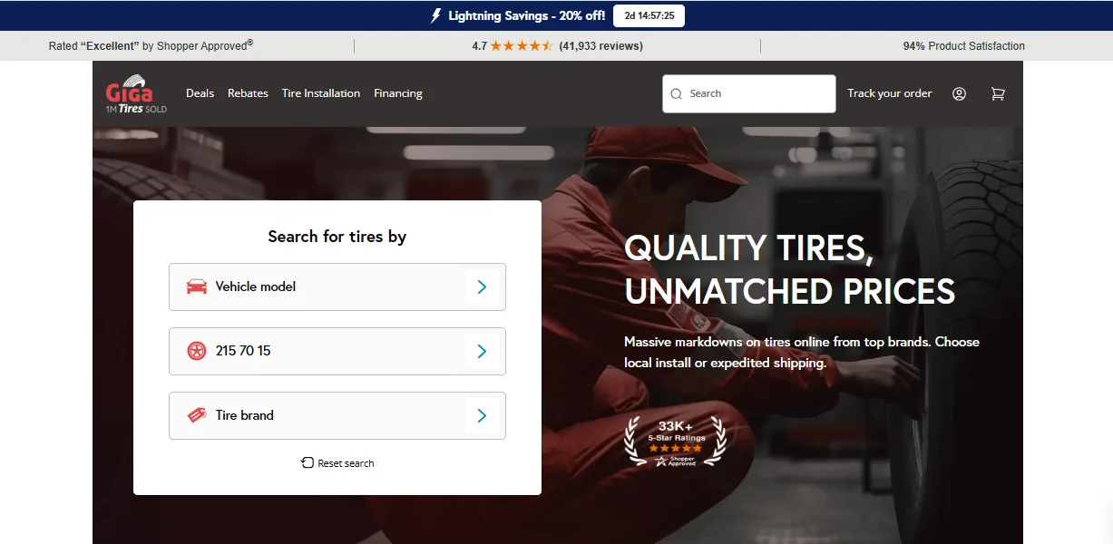Open the Rebates menu item
The width and height of the screenshot is (1113, 544).
click(x=248, y=93)
